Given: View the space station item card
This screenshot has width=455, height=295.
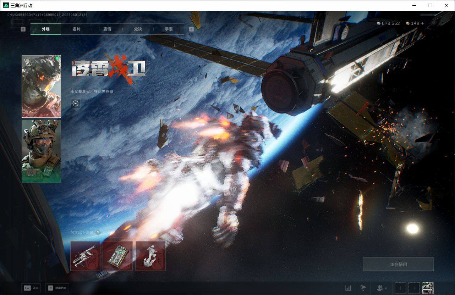Looking at the screenshot, I should pos(85,256).
